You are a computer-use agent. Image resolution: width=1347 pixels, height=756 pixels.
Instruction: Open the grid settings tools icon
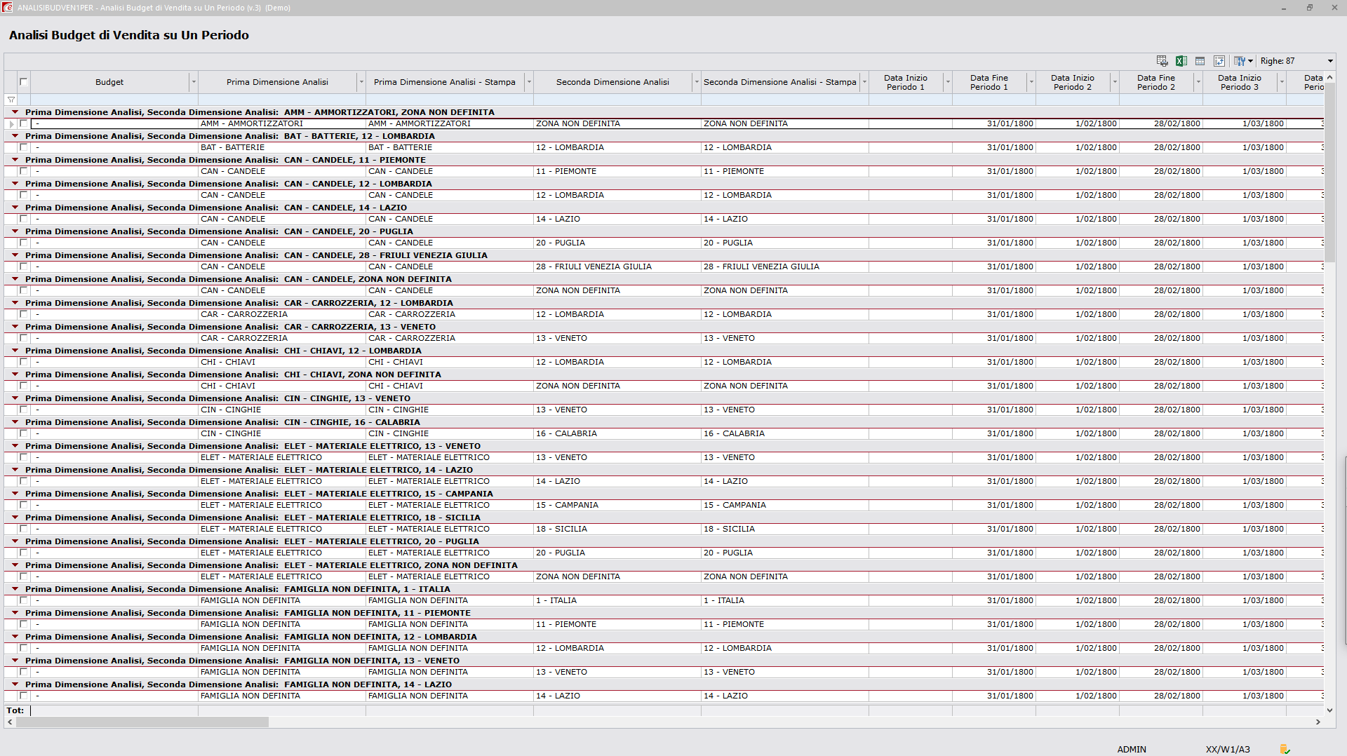click(x=1240, y=61)
